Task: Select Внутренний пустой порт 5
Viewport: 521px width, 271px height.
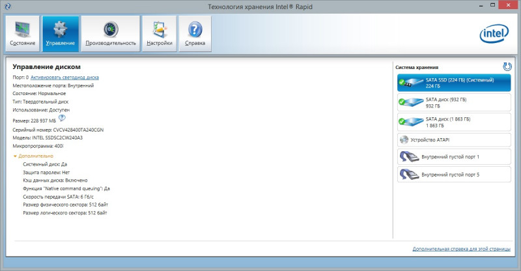Action: [454, 174]
